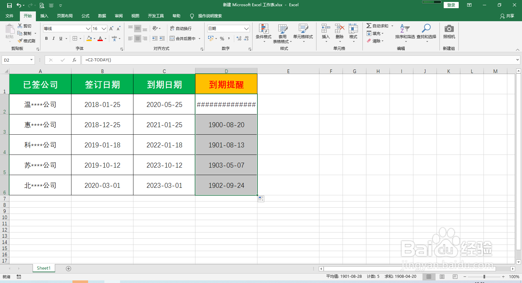Click the Insert Function fx icon
Viewport: 522px width, 283px height.
click(74, 60)
